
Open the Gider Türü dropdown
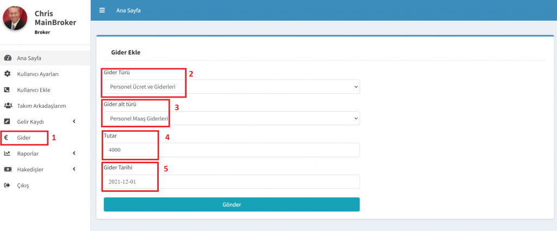231,86
